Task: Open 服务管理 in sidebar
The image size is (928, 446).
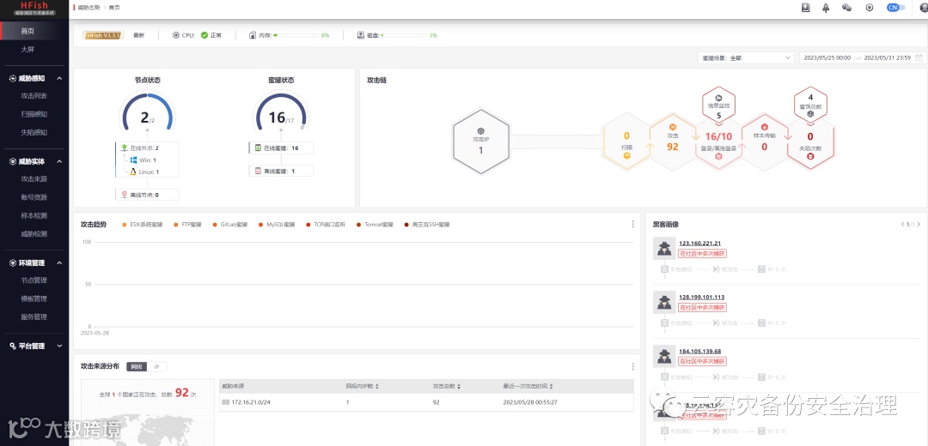Action: (34, 316)
